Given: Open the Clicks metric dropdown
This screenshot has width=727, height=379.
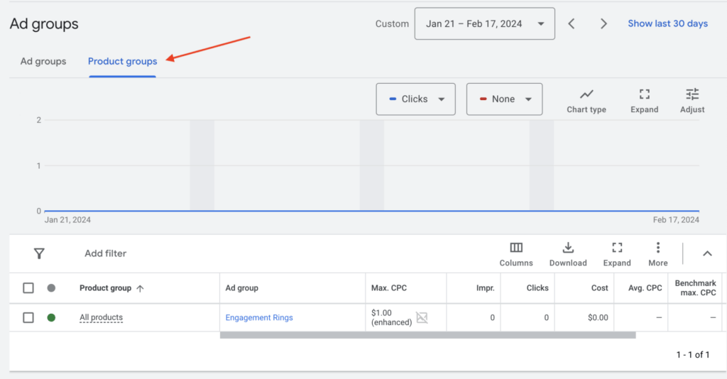Looking at the screenshot, I should click(415, 99).
